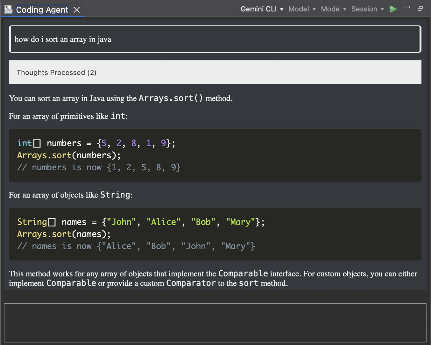The image size is (431, 345).
Task: Click the 'Arrays.sort(names);' code line
Action: [64, 234]
